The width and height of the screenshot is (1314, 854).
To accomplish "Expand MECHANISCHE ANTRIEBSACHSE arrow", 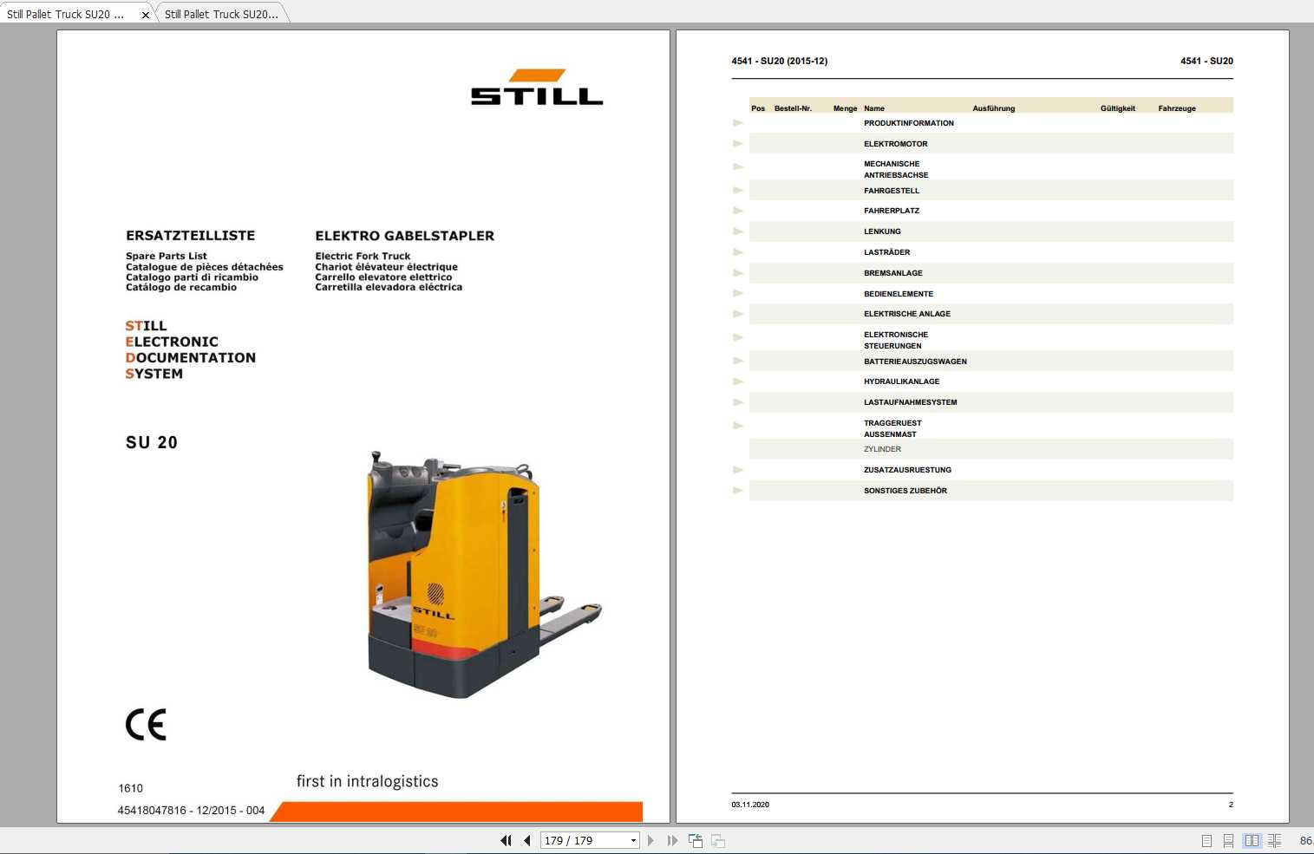I will click(x=738, y=166).
